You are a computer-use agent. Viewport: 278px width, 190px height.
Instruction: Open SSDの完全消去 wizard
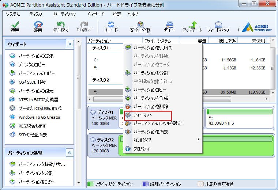point(28,135)
